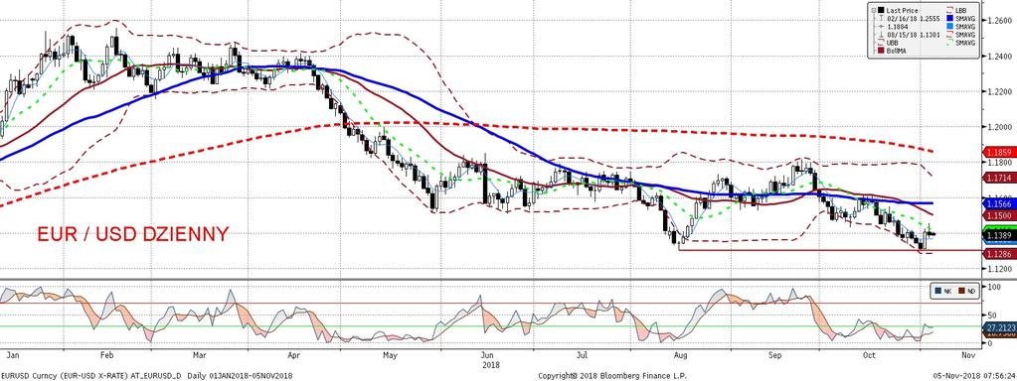Click the Feb month label

[107, 355]
